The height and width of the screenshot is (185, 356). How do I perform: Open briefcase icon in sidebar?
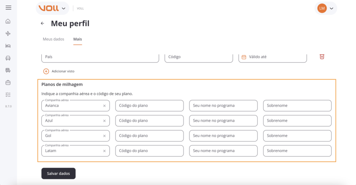pos(8,83)
